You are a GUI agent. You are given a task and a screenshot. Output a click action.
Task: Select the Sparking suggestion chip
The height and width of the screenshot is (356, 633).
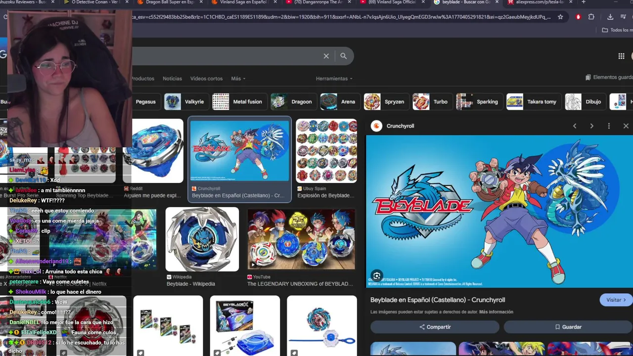coord(479,102)
